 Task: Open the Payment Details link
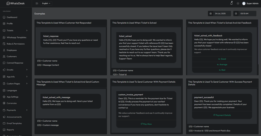[x=222, y=115]
